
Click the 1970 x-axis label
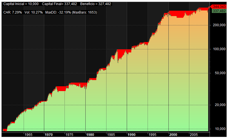49,134
